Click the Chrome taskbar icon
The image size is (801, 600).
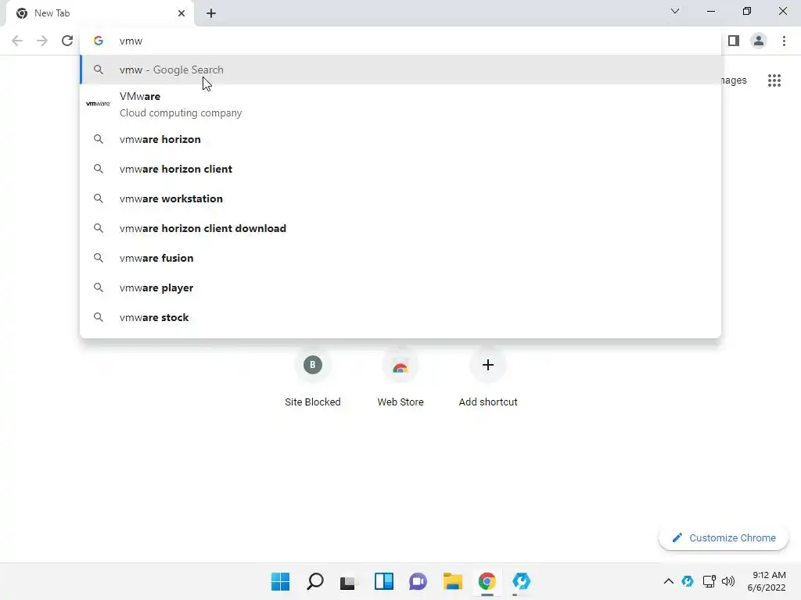[487, 581]
